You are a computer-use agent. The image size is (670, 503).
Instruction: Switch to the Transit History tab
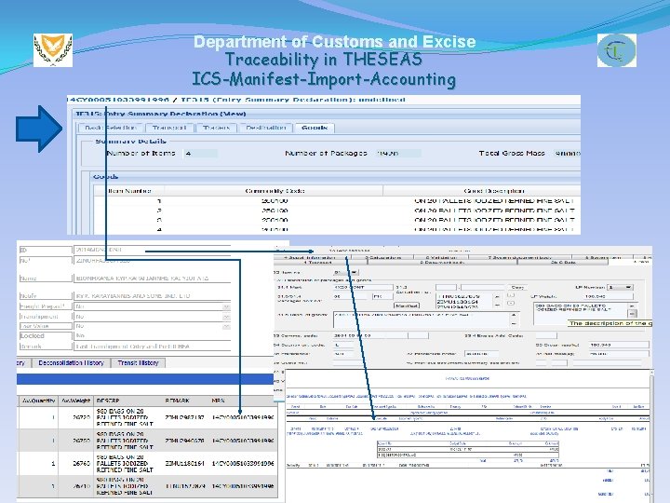138,362
